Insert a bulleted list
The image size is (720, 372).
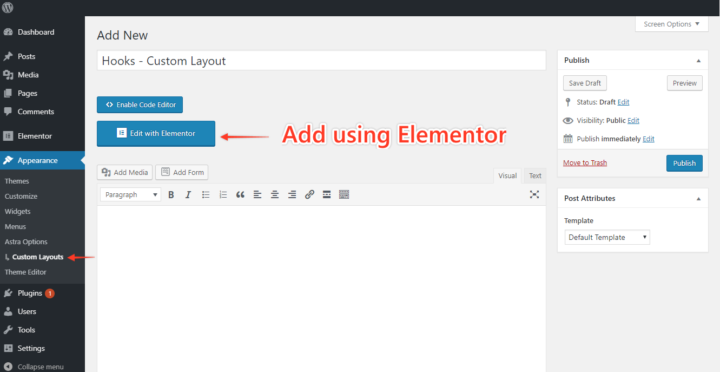206,194
